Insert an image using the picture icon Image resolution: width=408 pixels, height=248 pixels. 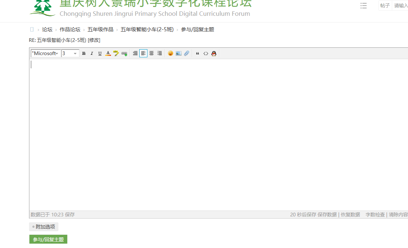[x=179, y=53]
